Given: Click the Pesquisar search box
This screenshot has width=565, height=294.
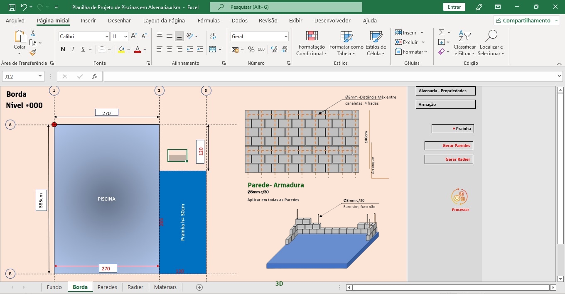Looking at the screenshot, I should click(286, 7).
